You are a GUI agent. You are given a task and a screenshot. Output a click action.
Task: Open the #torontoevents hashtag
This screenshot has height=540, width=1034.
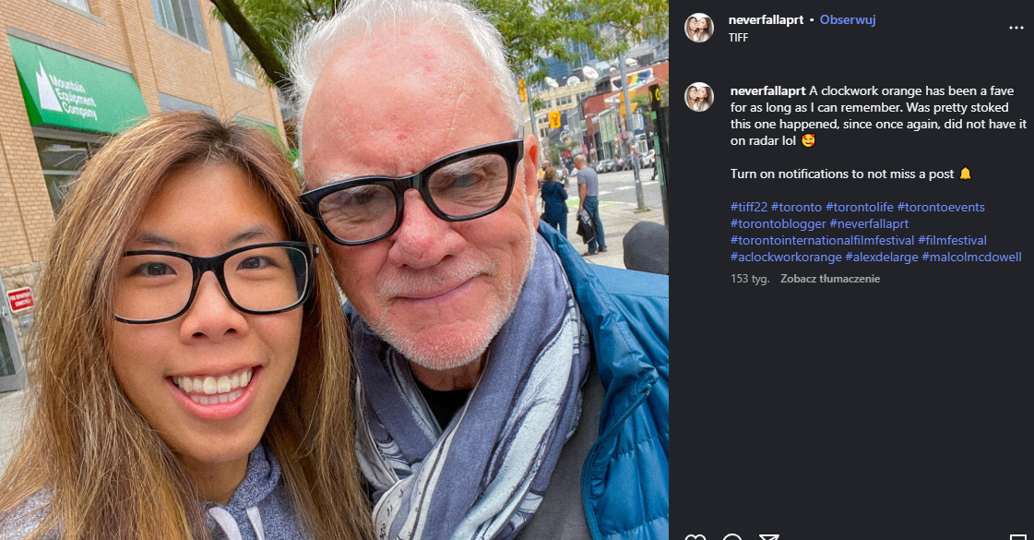[x=940, y=208]
